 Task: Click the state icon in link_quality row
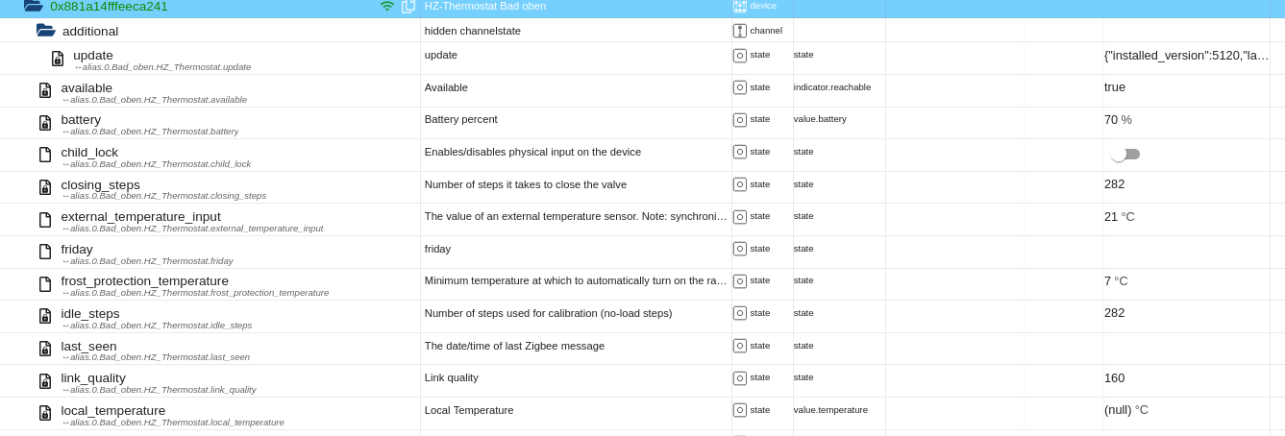(x=740, y=378)
